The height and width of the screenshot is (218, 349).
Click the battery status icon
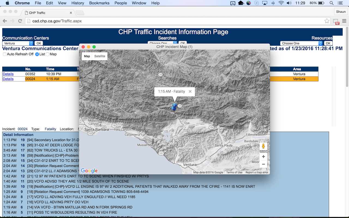(321, 3)
